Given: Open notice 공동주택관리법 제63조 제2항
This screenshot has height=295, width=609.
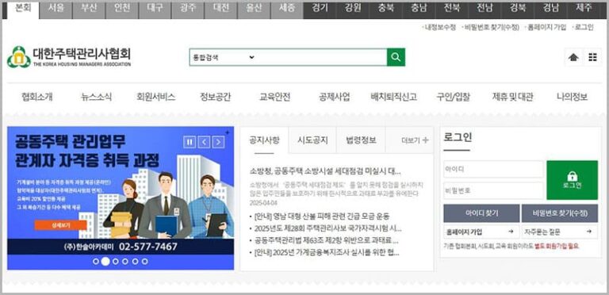Looking at the screenshot, I should click(326, 240).
